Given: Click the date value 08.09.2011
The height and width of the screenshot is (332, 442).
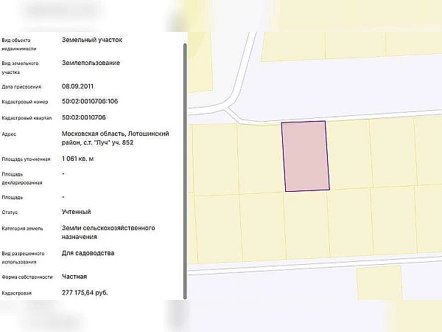Looking at the screenshot, I should point(79,86).
